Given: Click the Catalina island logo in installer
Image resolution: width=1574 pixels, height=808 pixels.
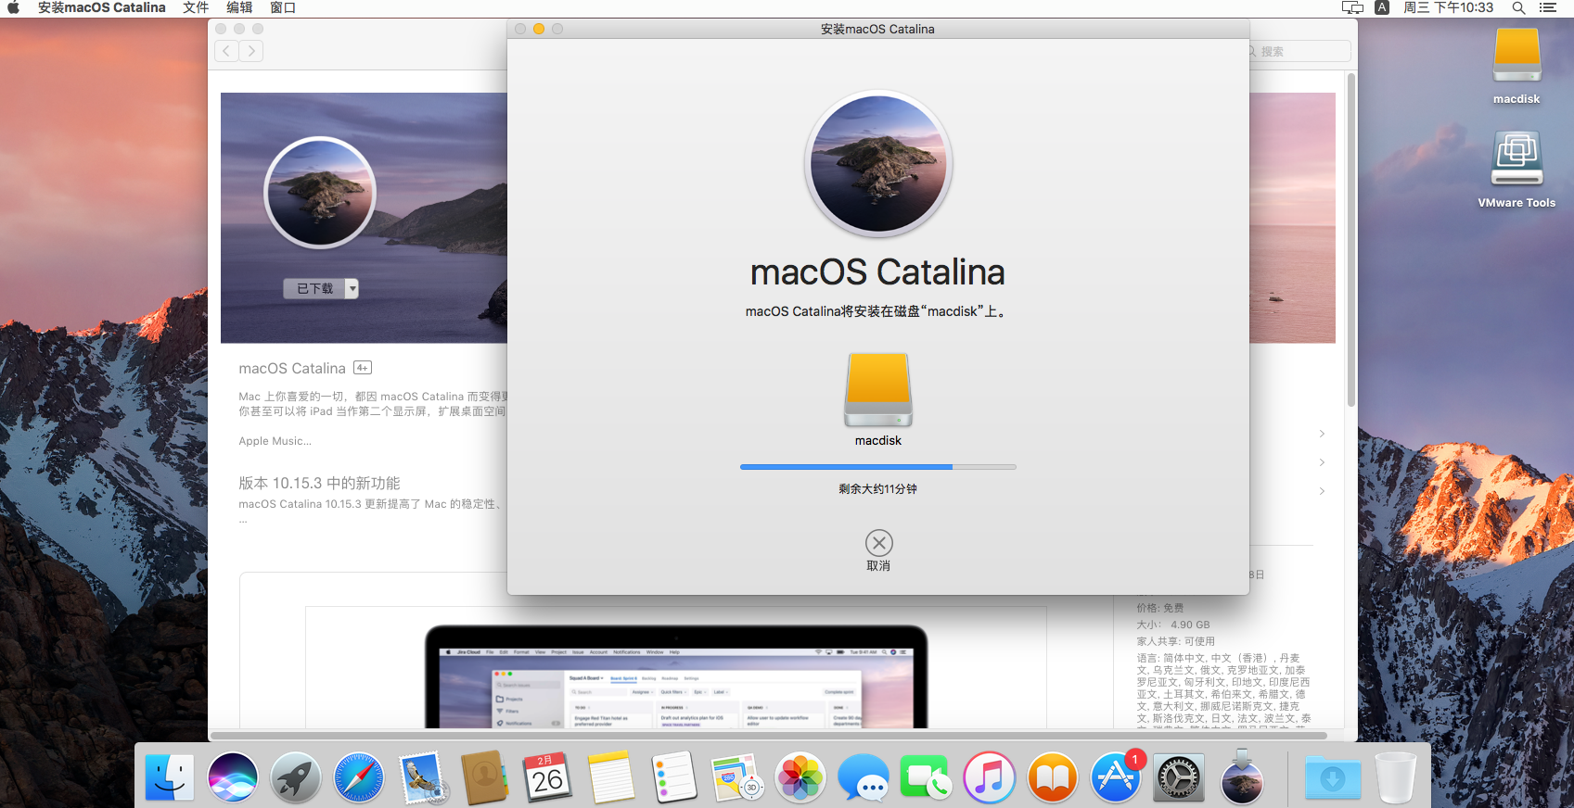Looking at the screenshot, I should 878,165.
